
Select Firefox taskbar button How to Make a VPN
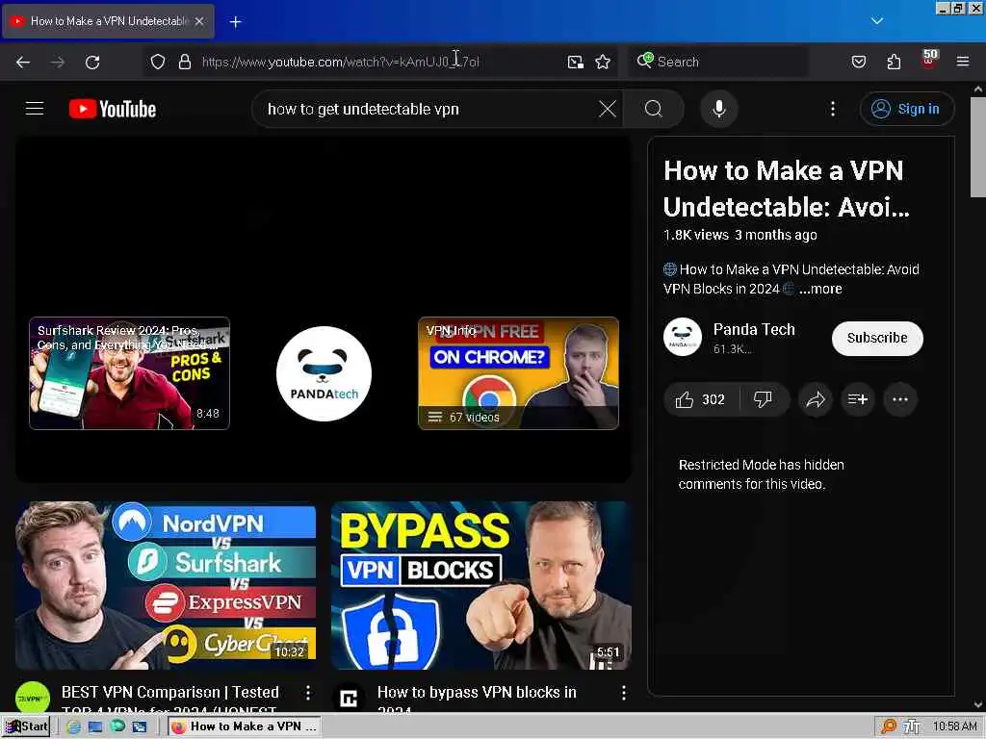pos(245,726)
